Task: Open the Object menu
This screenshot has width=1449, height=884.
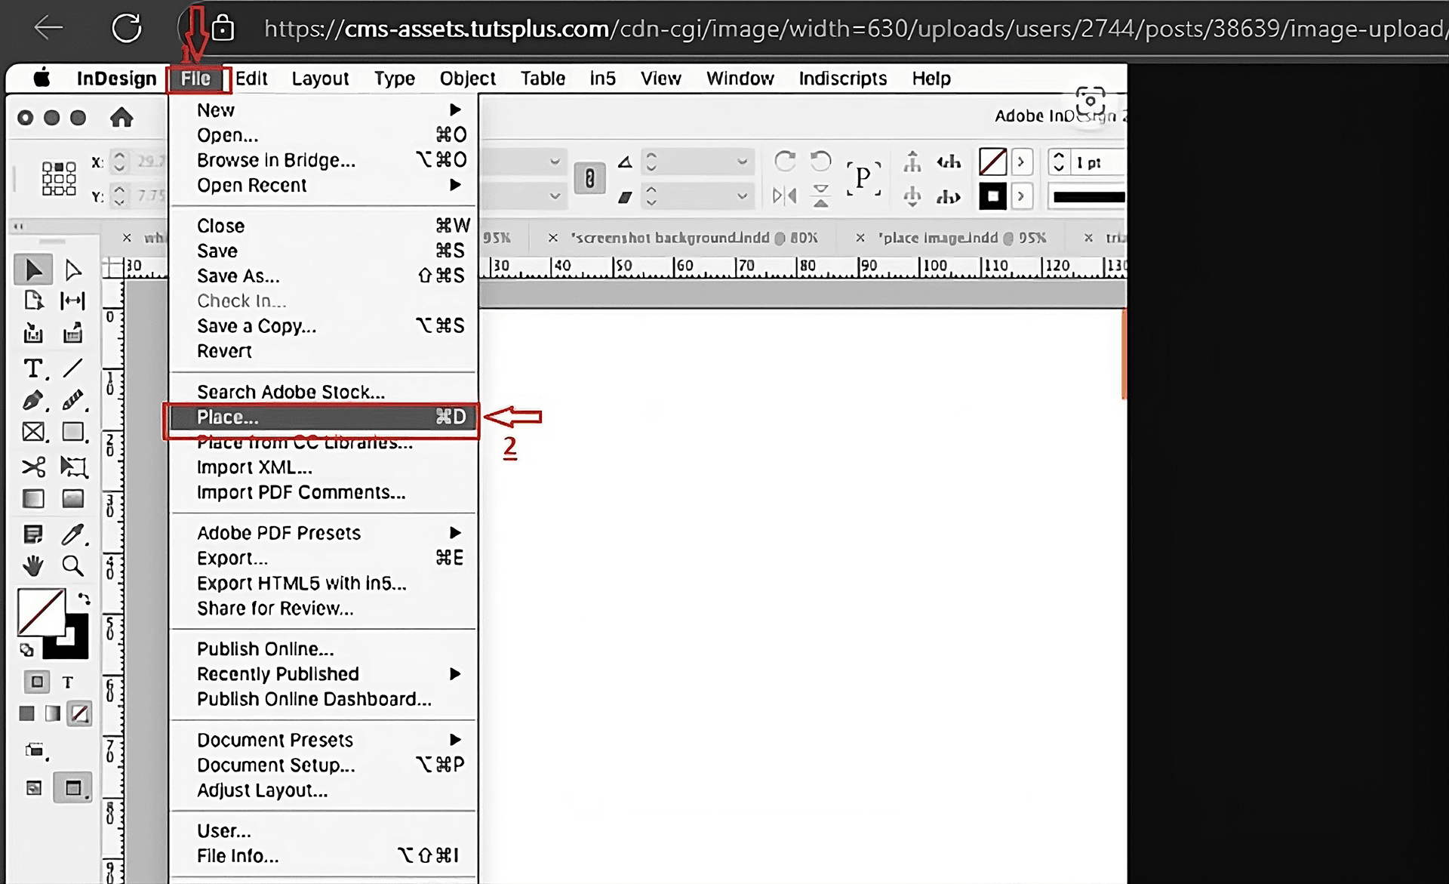Action: (468, 79)
